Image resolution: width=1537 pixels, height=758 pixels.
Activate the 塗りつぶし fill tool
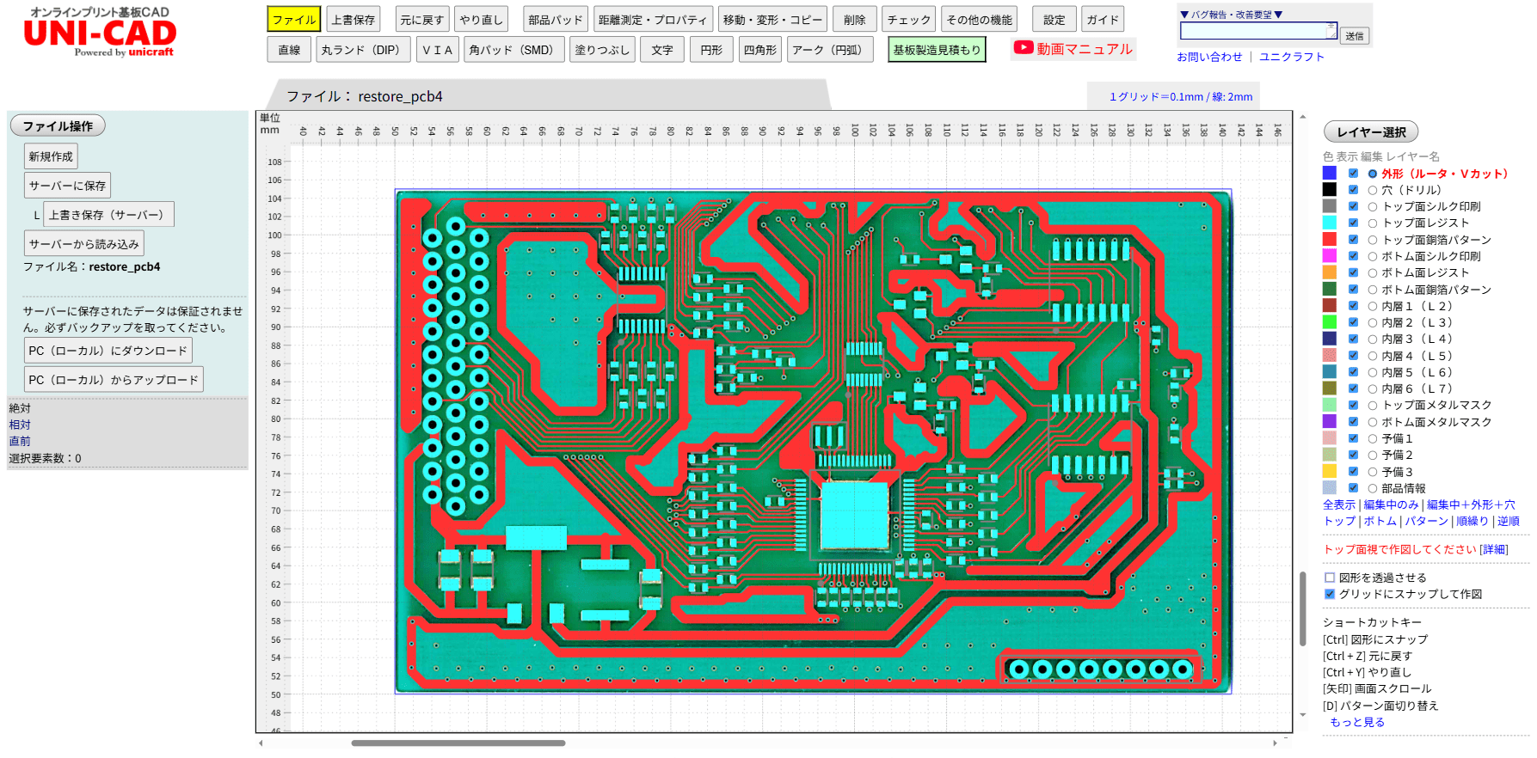pos(602,50)
